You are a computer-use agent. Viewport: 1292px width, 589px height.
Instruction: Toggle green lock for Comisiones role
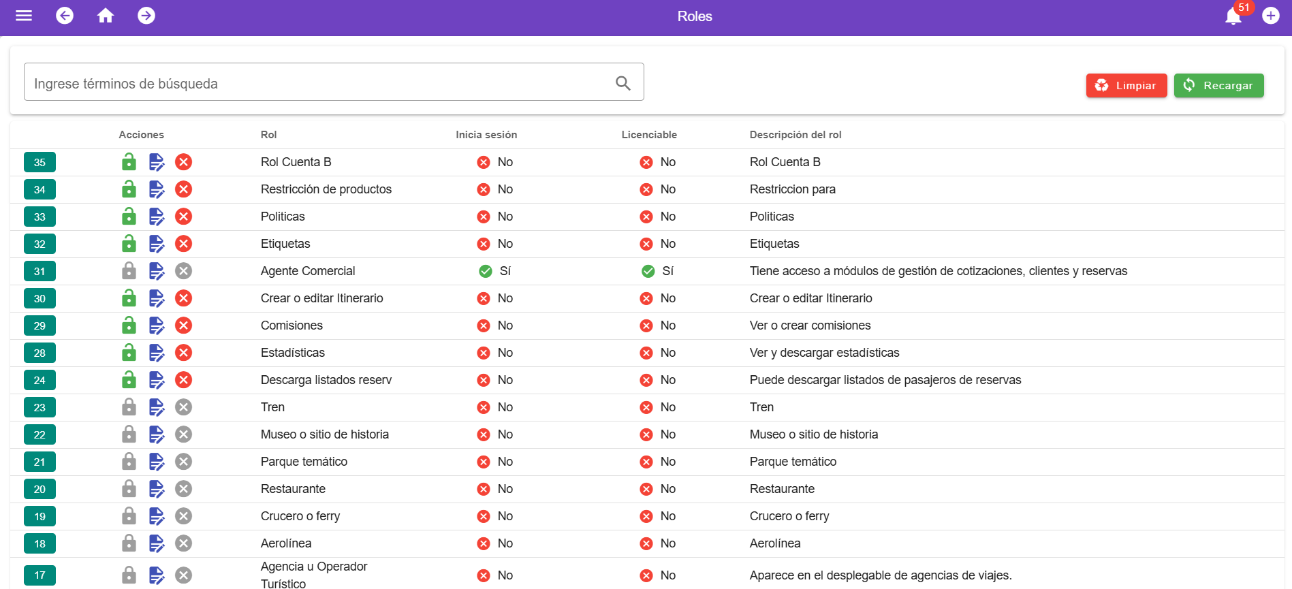pos(129,325)
